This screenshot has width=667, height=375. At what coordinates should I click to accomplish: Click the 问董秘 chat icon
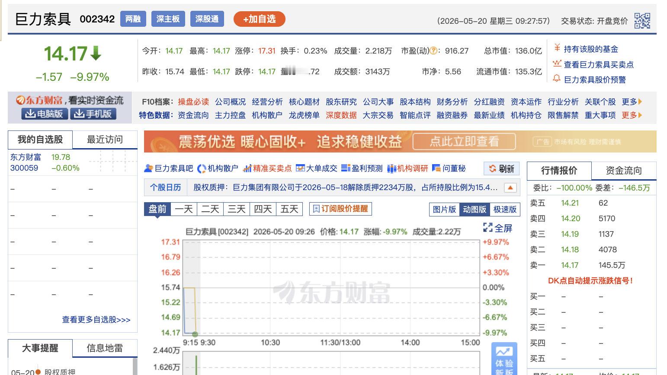pyautogui.click(x=436, y=168)
